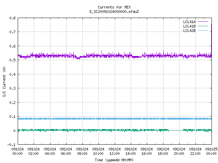
Task: Click the y-axis tick value 0.2
Action: 12,103
